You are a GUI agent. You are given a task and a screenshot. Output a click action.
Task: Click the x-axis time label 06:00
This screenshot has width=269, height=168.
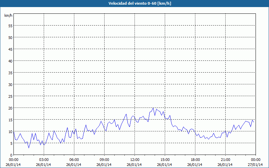click(74, 160)
